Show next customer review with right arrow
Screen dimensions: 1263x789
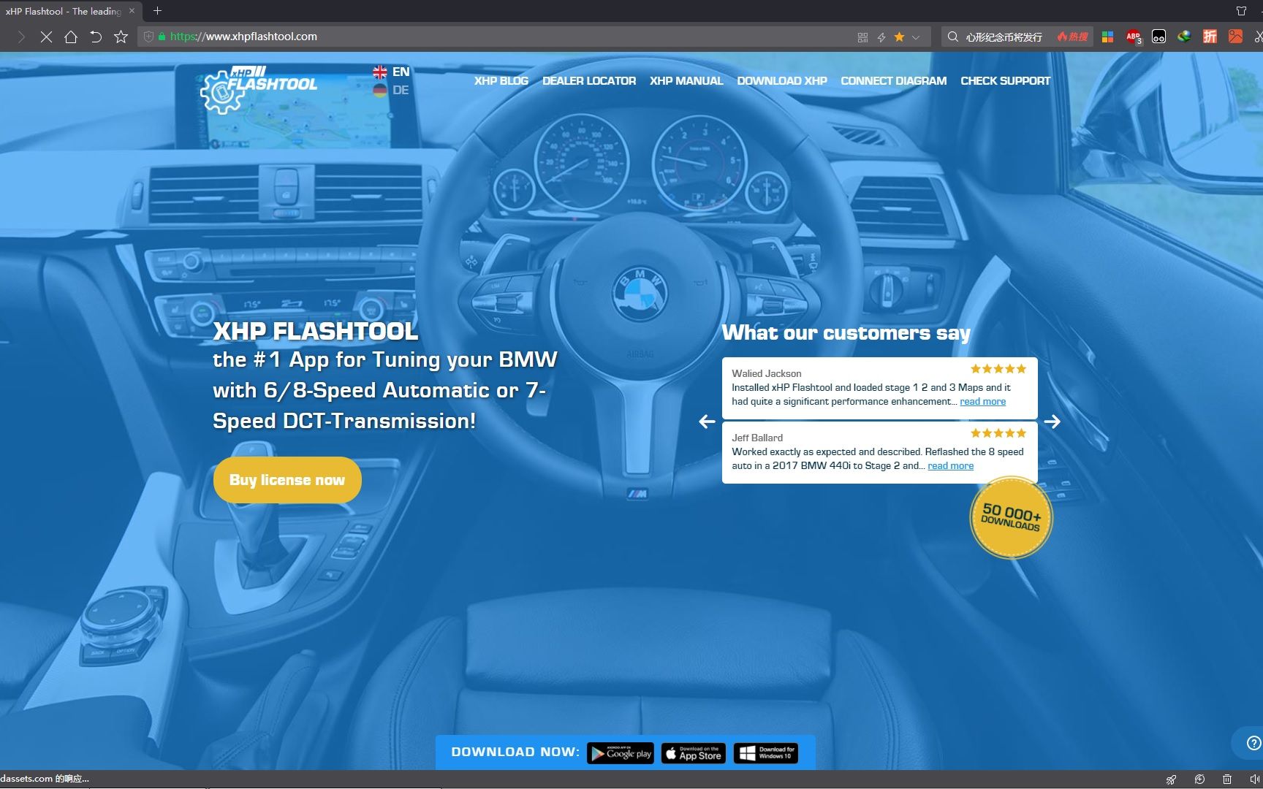click(1052, 422)
